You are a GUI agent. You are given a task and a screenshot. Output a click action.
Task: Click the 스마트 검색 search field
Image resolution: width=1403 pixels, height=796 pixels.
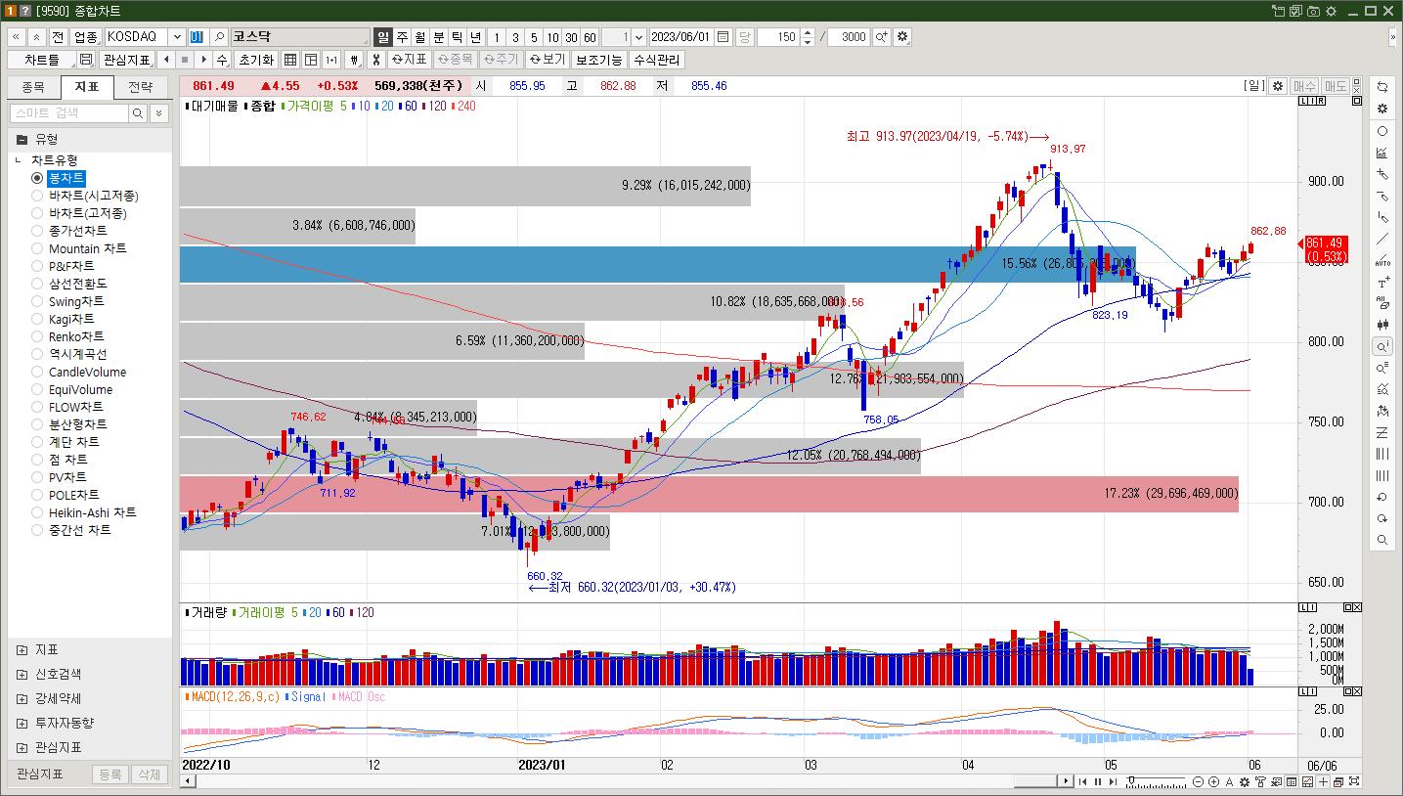pos(69,113)
